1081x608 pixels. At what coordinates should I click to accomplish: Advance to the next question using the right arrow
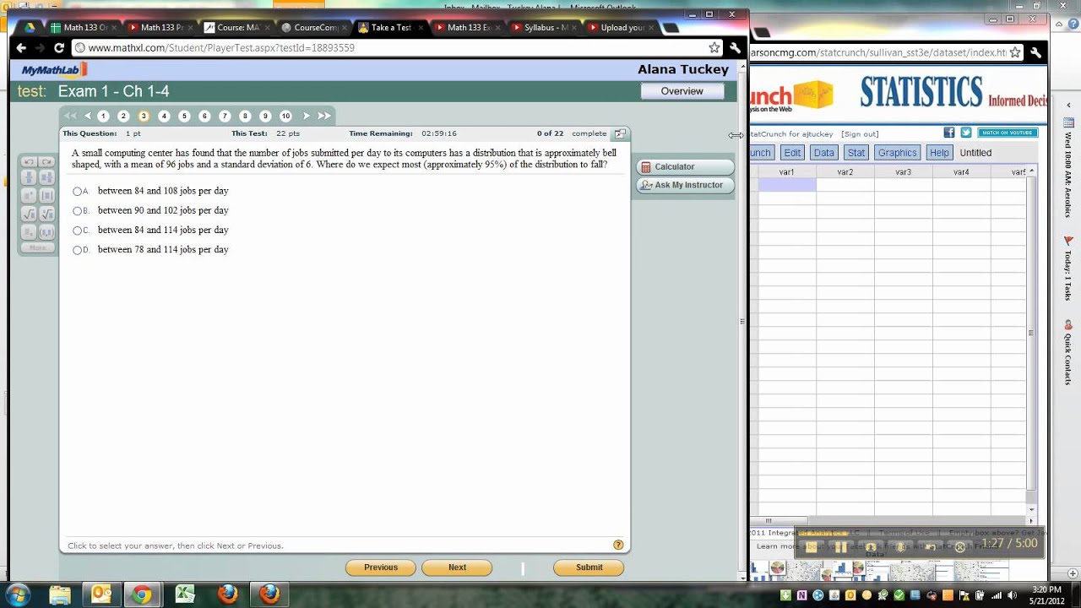pyautogui.click(x=307, y=116)
